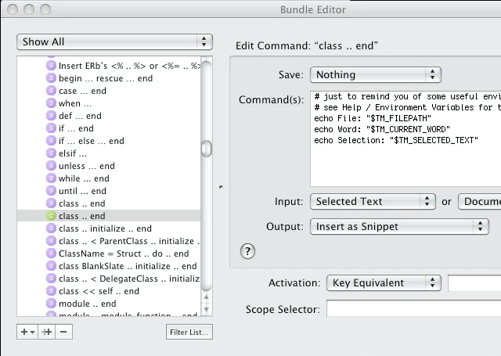Click the duplicate item double-plus button
501x356 pixels.
tap(47, 332)
